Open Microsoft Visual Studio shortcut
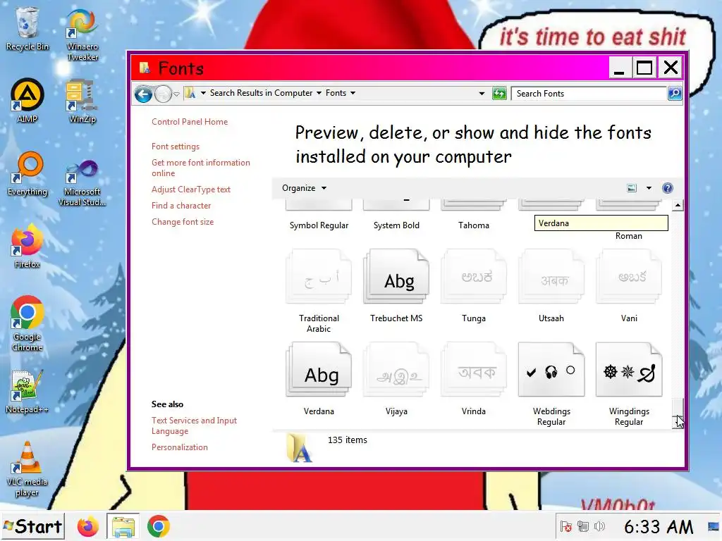 82,182
